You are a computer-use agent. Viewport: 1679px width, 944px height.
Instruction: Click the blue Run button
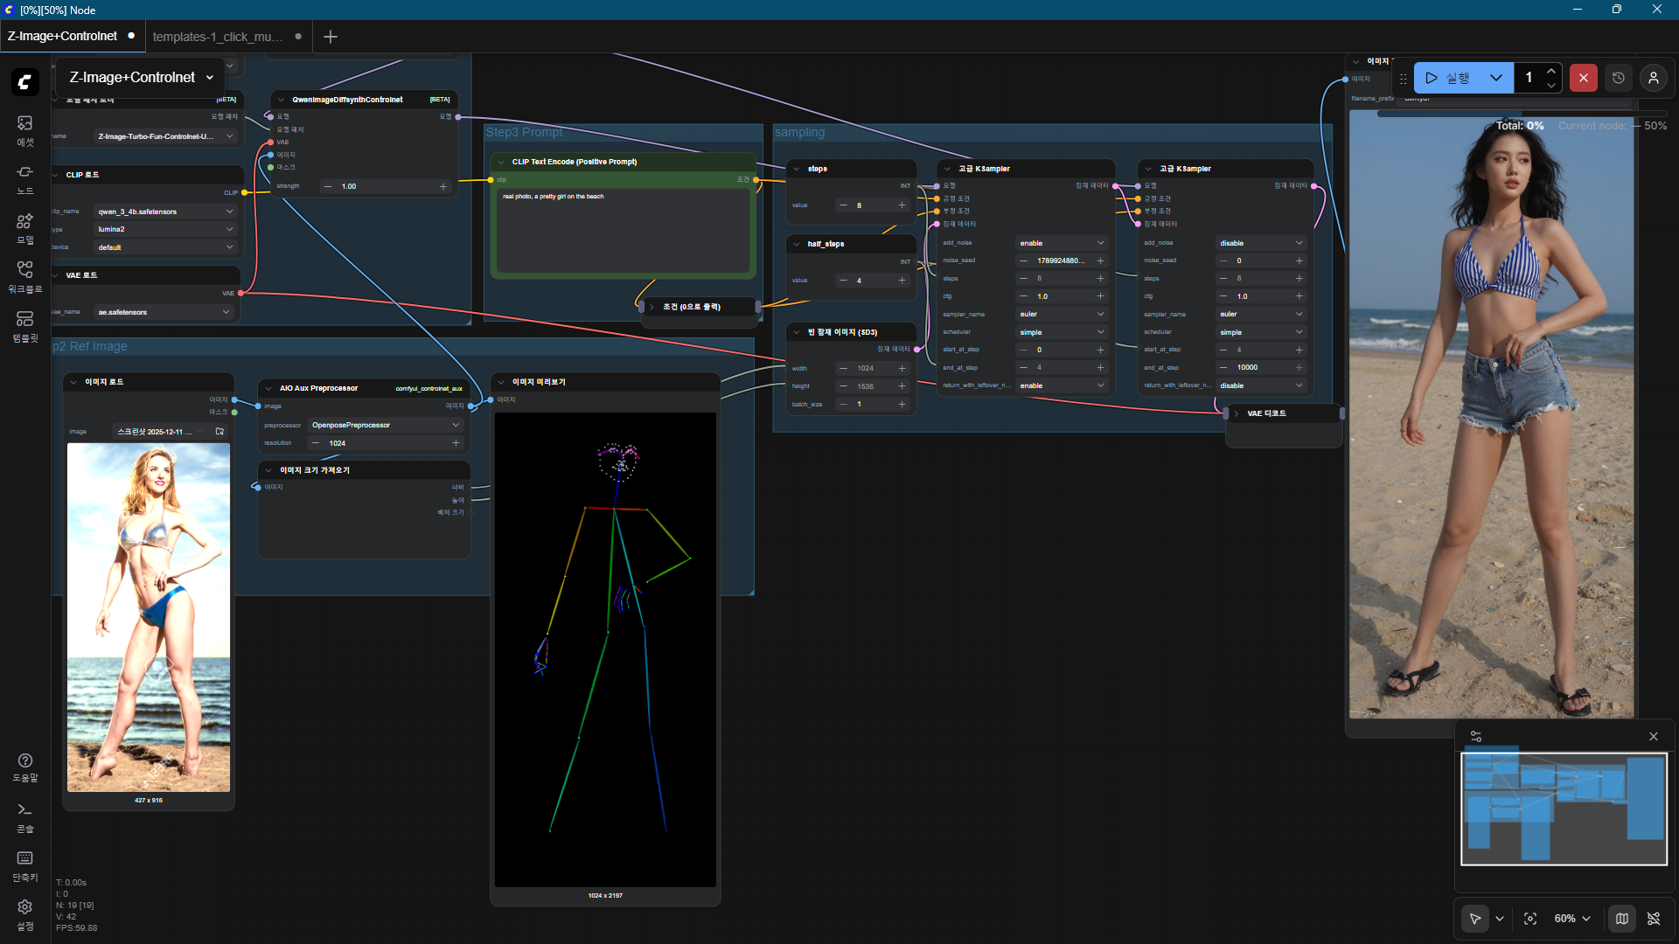1448,78
